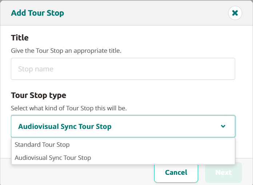Focus the title text box
Image resolution: width=253 pixels, height=185 pixels.
click(x=123, y=69)
